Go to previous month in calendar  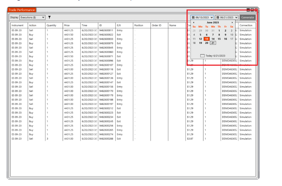click(194, 22)
